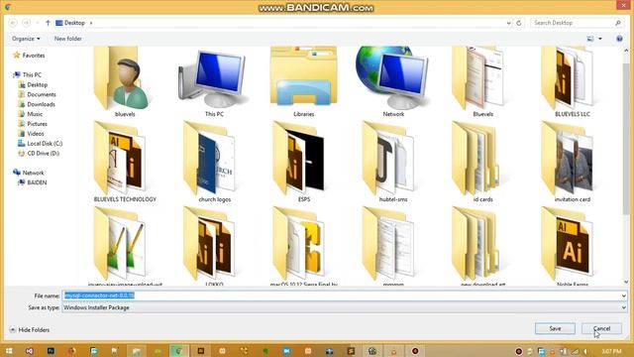The image size is (634, 357).
Task: Refresh the Desktop folder view
Action: point(519,23)
